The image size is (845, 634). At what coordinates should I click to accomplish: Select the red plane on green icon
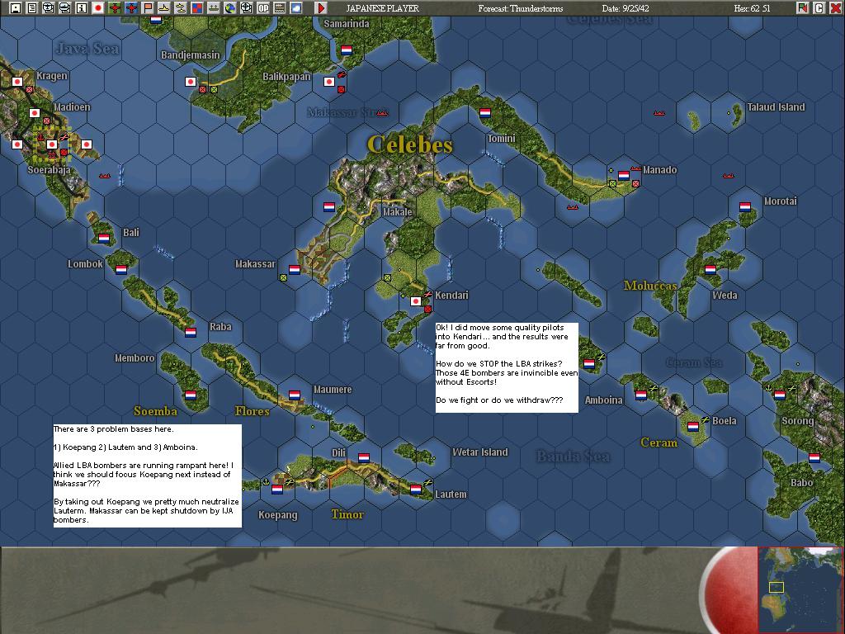tap(115, 7)
